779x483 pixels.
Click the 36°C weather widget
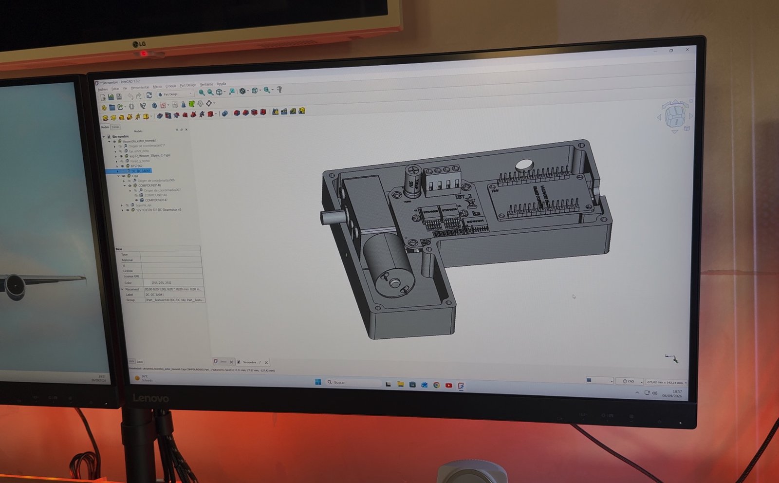click(x=143, y=378)
